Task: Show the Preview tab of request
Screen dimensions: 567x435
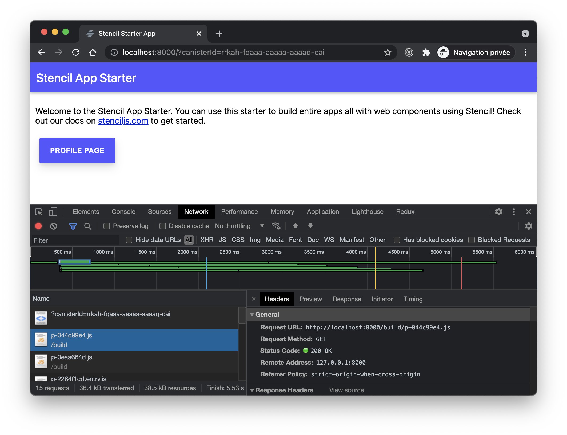Action: click(311, 299)
